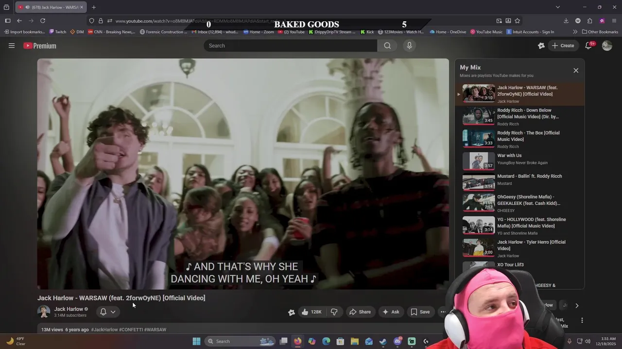The height and width of the screenshot is (349, 622).
Task: Open Create dropdown button
Action: click(563, 46)
